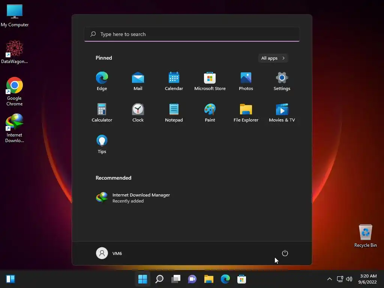Screen dimensions: 384x288
Task: Launch the Mail app
Action: [x=138, y=81]
